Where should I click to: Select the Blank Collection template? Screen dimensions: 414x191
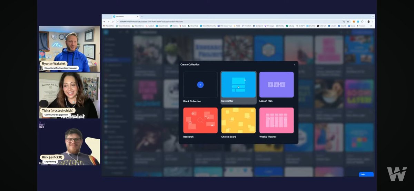point(200,87)
